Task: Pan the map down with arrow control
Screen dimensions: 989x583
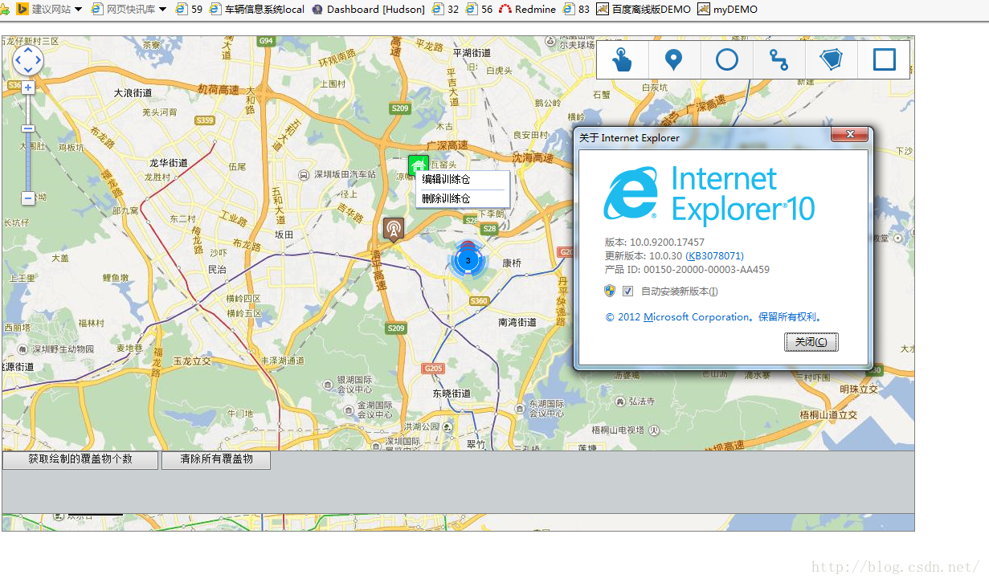Action: pyautogui.click(x=28, y=71)
